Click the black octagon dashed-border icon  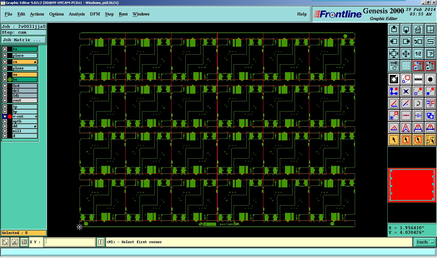tap(430, 79)
